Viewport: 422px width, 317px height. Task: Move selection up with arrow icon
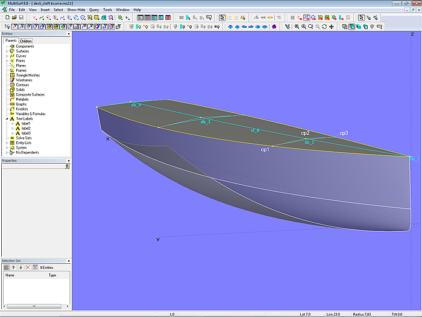[14, 267]
